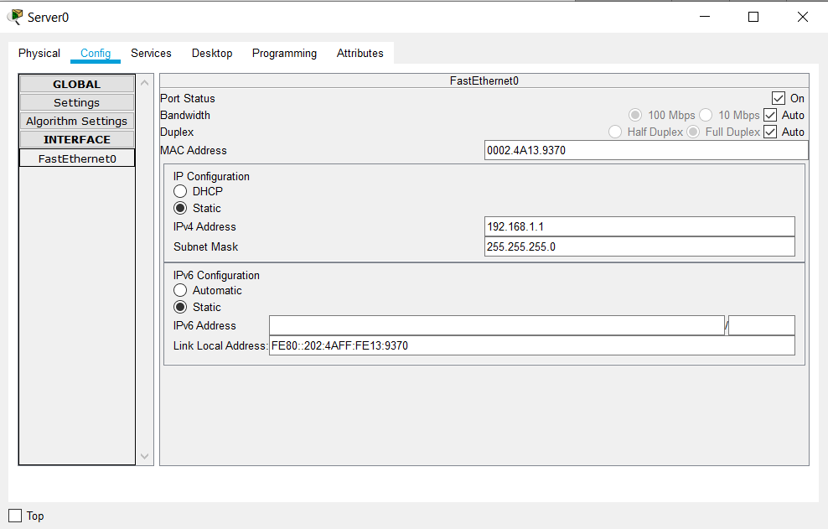Open the Physical tab

(39, 54)
